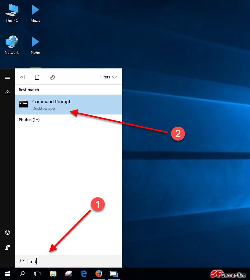Image resolution: width=250 pixels, height=280 pixels.
Task: Switch to remote desktop app on taskbar
Action: click(x=114, y=274)
